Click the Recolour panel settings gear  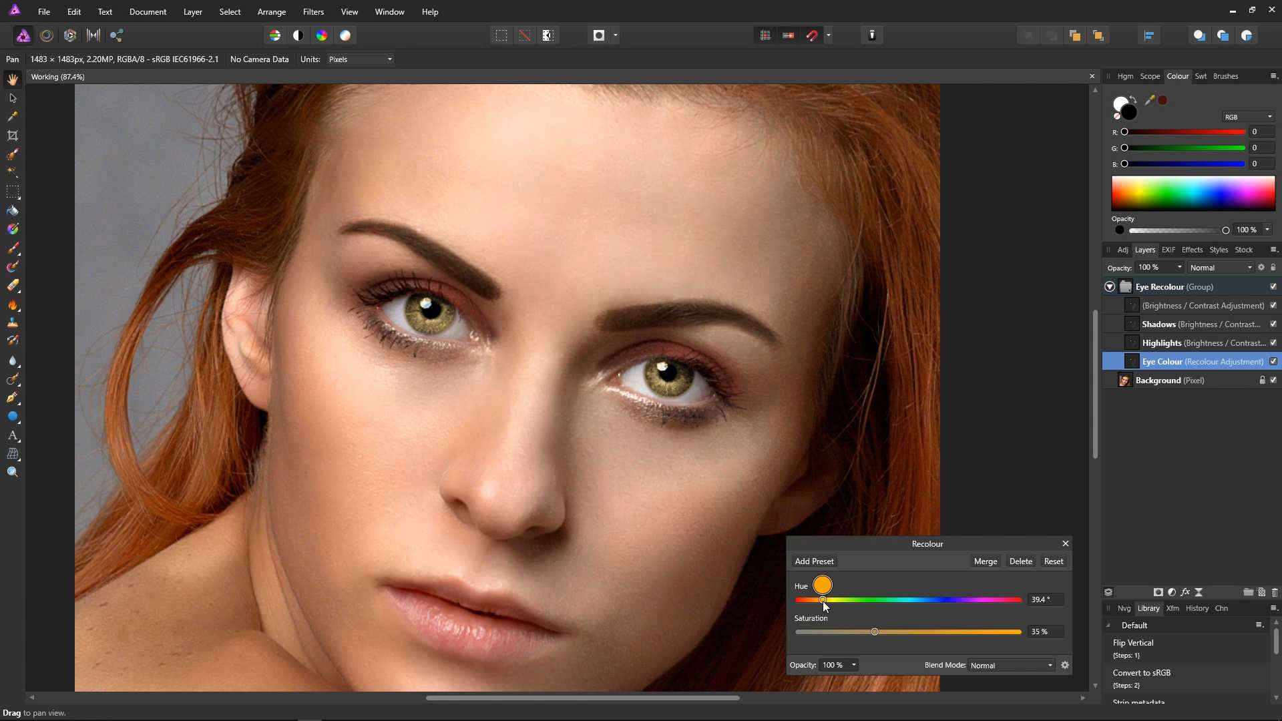(1065, 665)
